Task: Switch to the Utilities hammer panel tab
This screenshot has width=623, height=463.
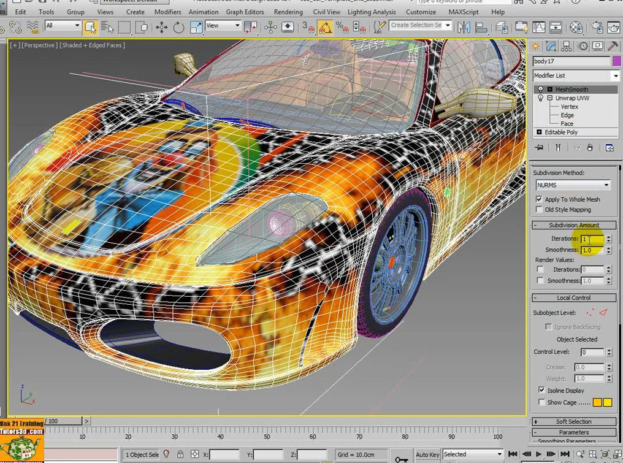Action: click(x=613, y=47)
